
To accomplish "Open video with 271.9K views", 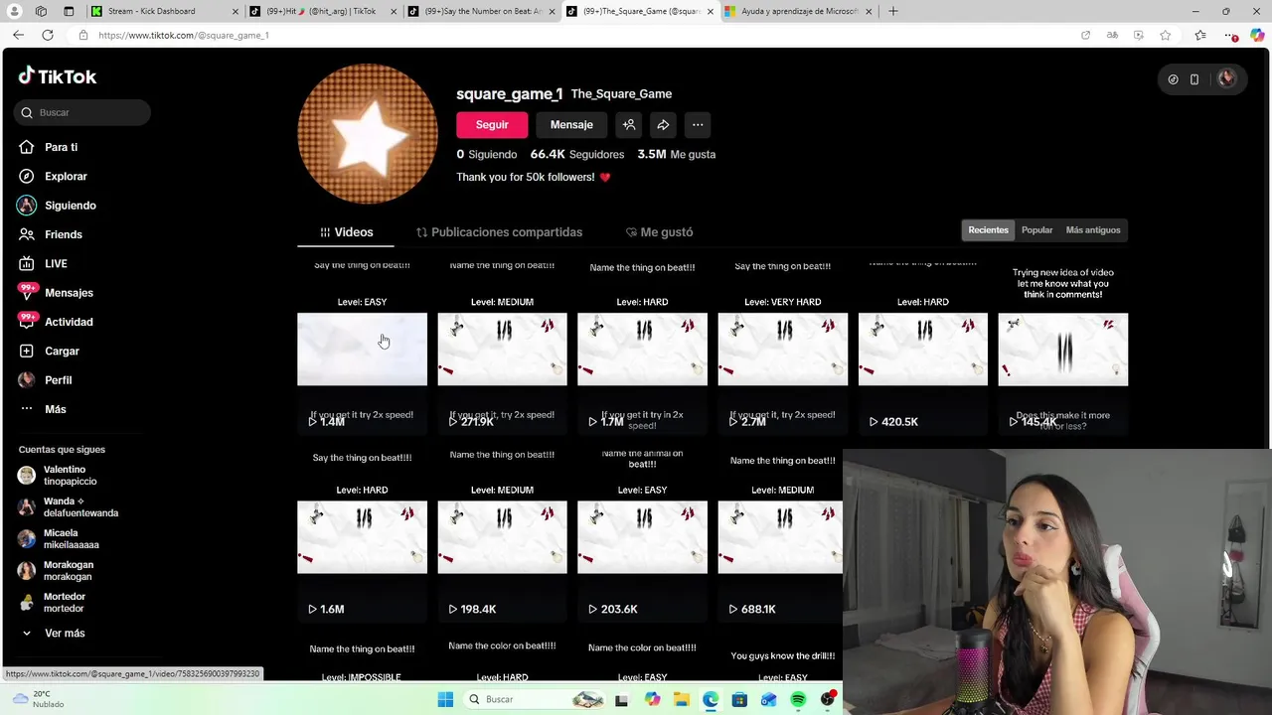I will 502,350.
